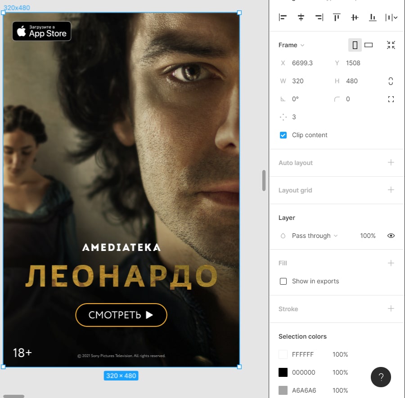This screenshot has width=405, height=398.
Task: Edit the layer opacity 100%
Action: pyautogui.click(x=368, y=236)
